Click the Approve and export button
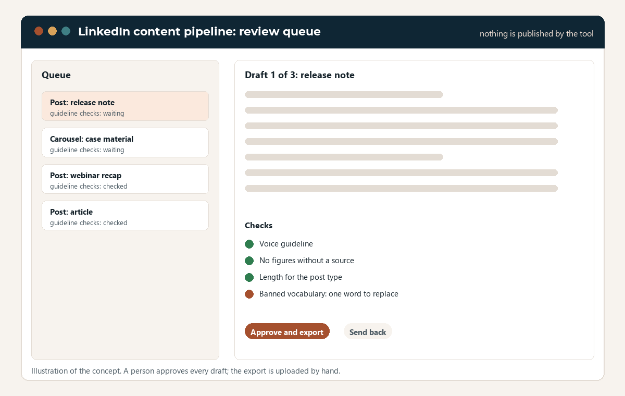625x396 pixels. (x=287, y=331)
